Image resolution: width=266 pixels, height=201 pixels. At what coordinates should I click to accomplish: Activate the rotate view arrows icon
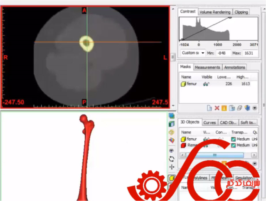click(x=172, y=159)
